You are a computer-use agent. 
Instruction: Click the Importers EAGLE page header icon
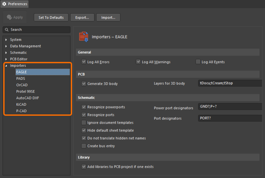pos(83,37)
